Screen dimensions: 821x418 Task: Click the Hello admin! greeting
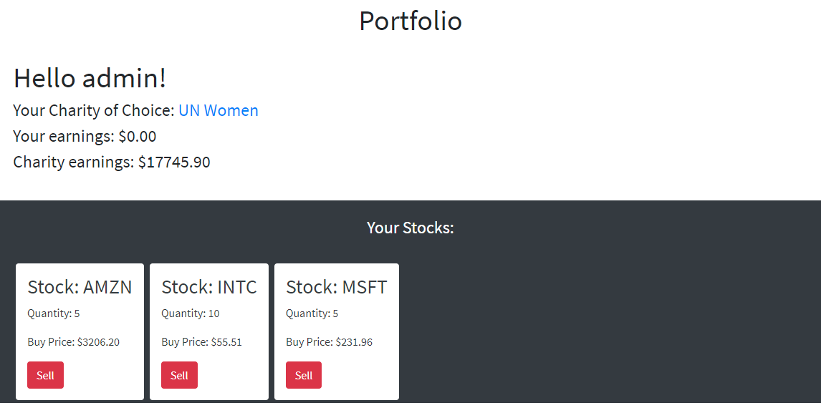90,78
